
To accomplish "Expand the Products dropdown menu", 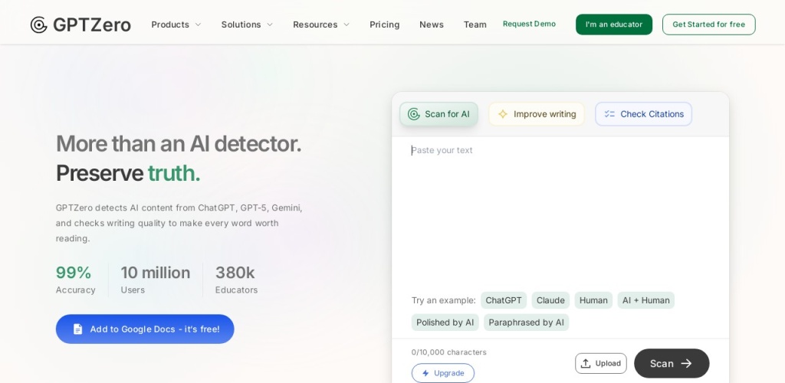I will click(176, 25).
